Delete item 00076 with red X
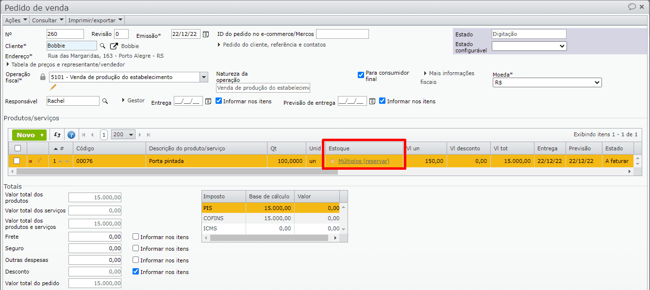The height and width of the screenshot is (290, 650). click(31, 161)
